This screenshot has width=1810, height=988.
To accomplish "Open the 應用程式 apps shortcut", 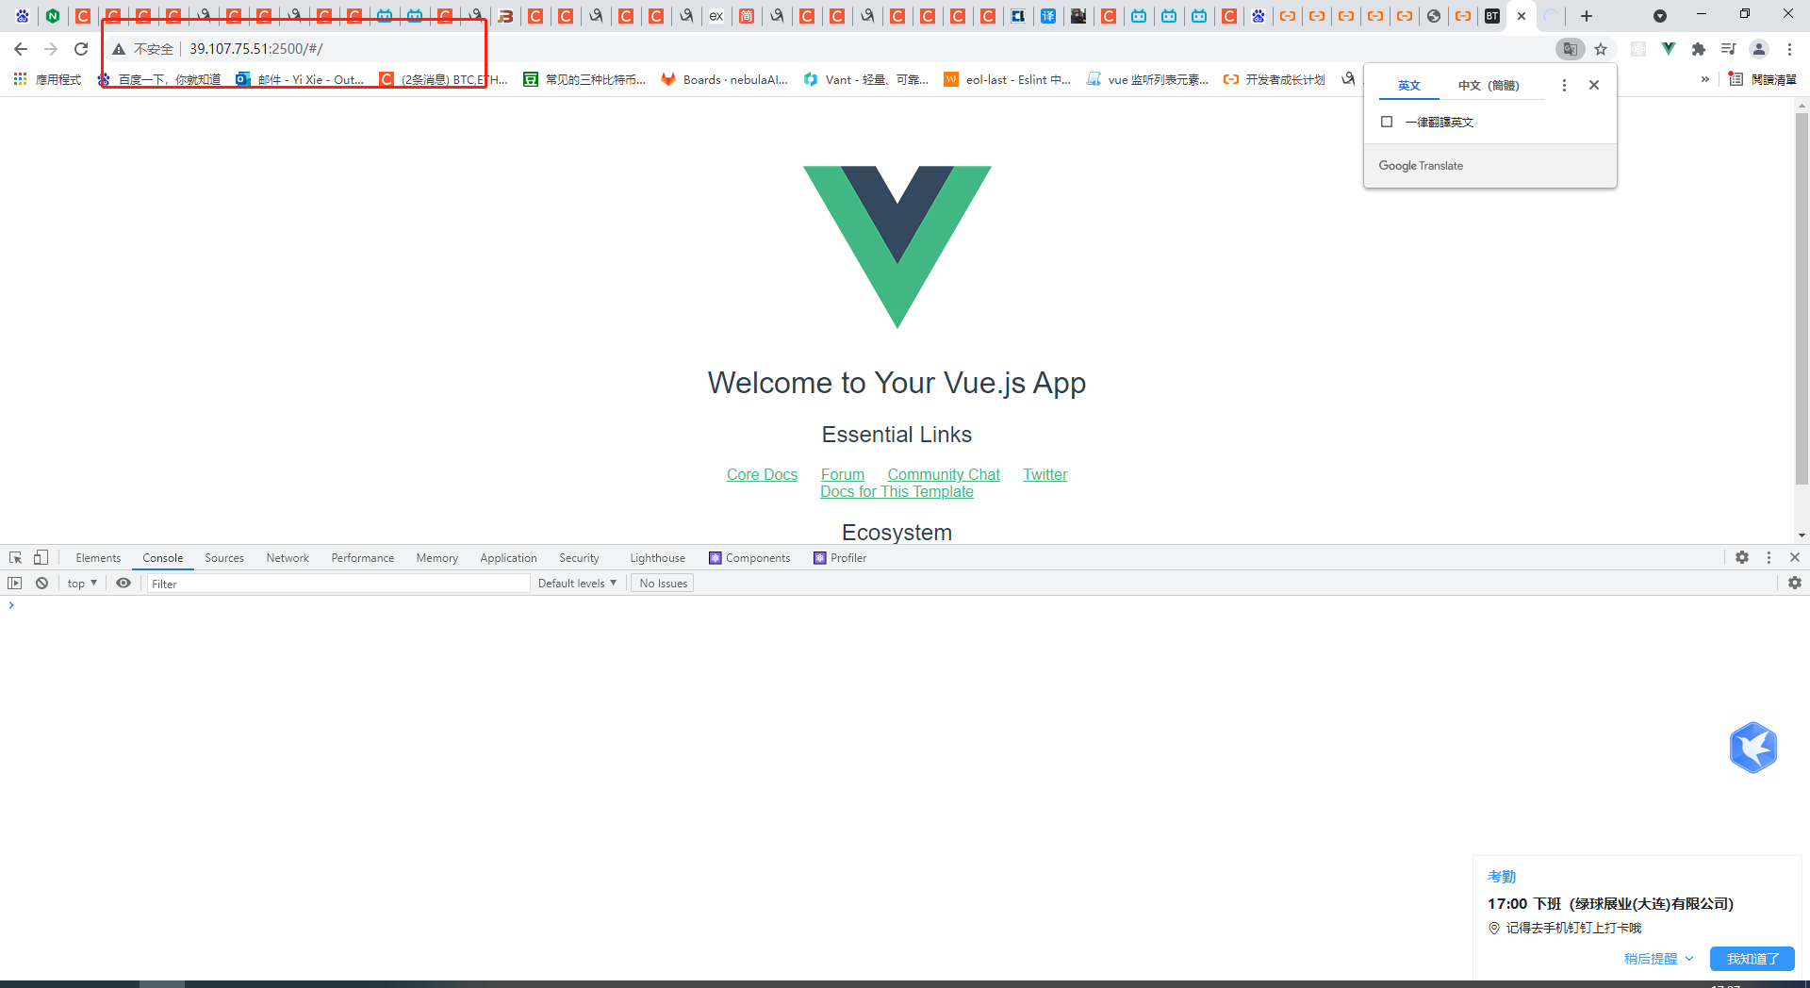I will pos(47,79).
